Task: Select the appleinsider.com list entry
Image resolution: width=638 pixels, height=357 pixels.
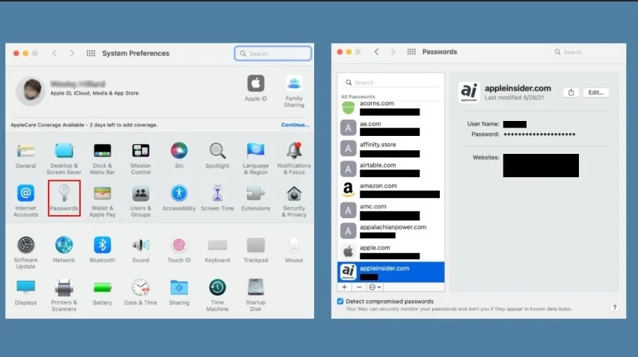Action: [390, 272]
